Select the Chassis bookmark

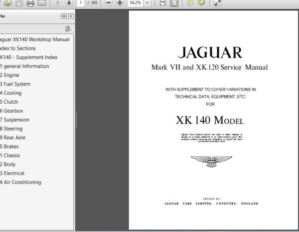click(x=10, y=156)
